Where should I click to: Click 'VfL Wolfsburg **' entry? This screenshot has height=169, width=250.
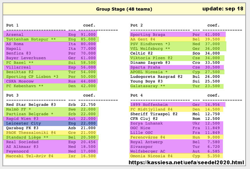150,49
